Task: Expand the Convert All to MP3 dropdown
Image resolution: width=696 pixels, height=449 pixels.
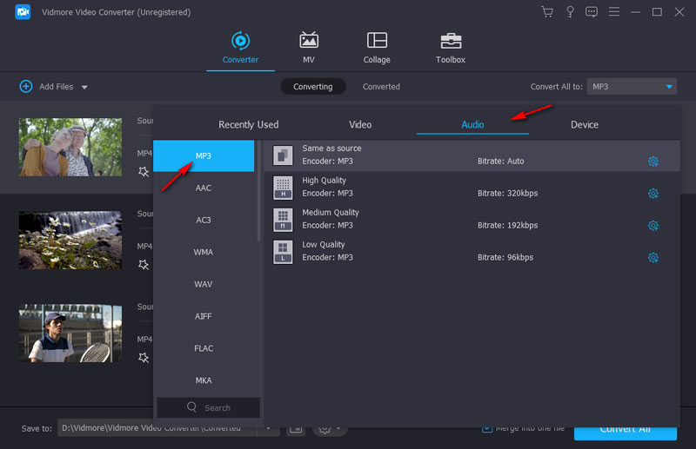Action: coord(669,87)
